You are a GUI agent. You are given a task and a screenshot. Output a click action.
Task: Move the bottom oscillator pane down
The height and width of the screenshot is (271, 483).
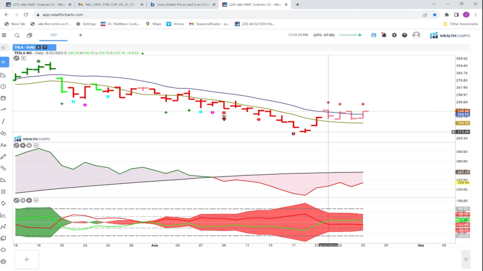pyautogui.click(x=23, y=200)
